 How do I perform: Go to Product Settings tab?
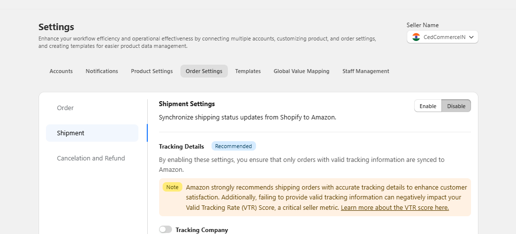pos(152,71)
